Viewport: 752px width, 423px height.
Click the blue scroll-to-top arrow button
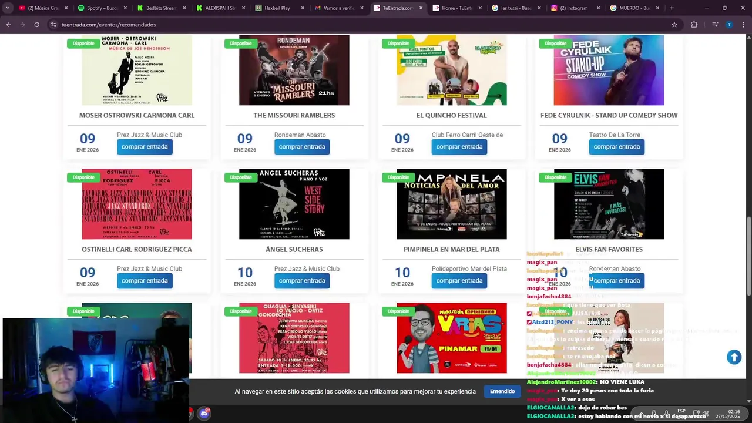tap(734, 357)
